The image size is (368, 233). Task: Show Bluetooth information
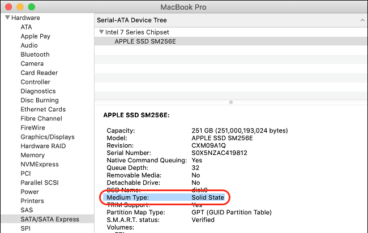tap(35, 54)
